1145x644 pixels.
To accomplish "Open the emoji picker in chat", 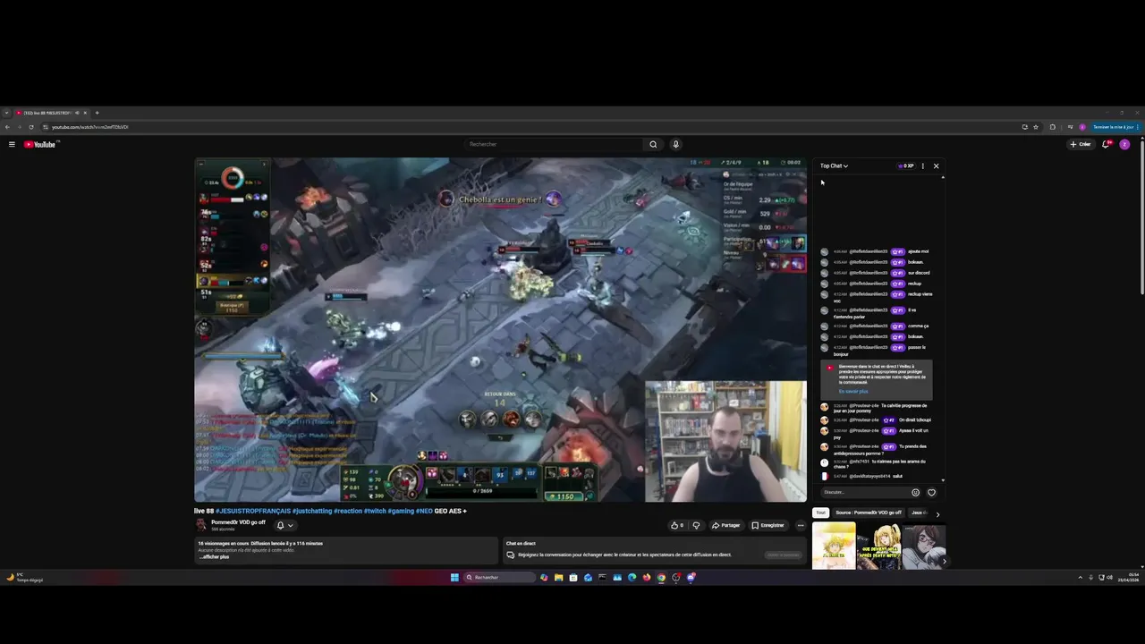I will (915, 492).
